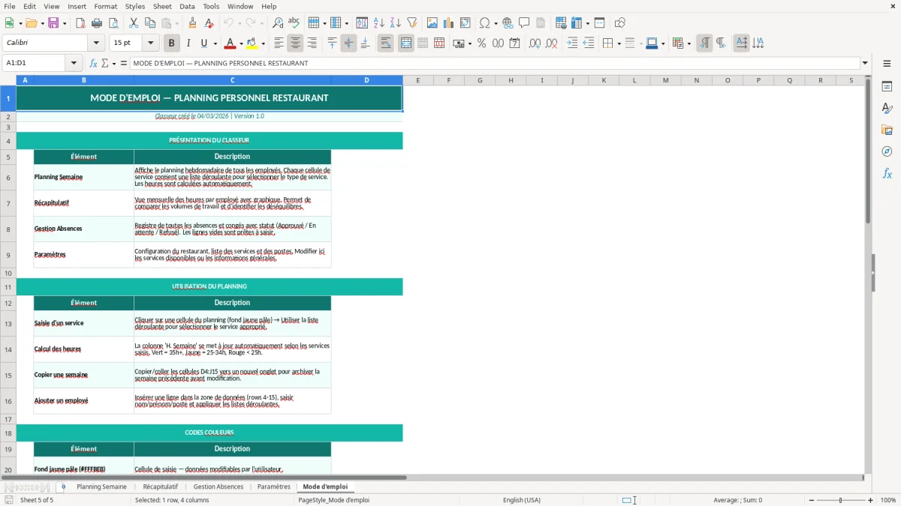This screenshot has width=901, height=506.
Task: Format as percent
Action: coord(481,43)
